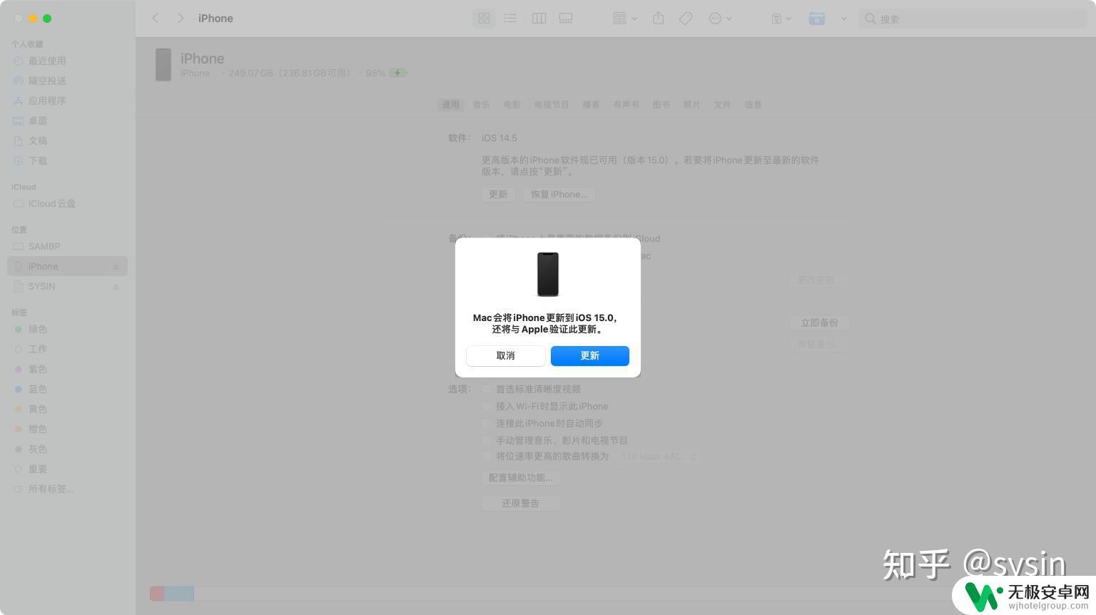Open the toolbar dropdown left of the folder icon
This screenshot has width=1096, height=615.
[x=781, y=19]
